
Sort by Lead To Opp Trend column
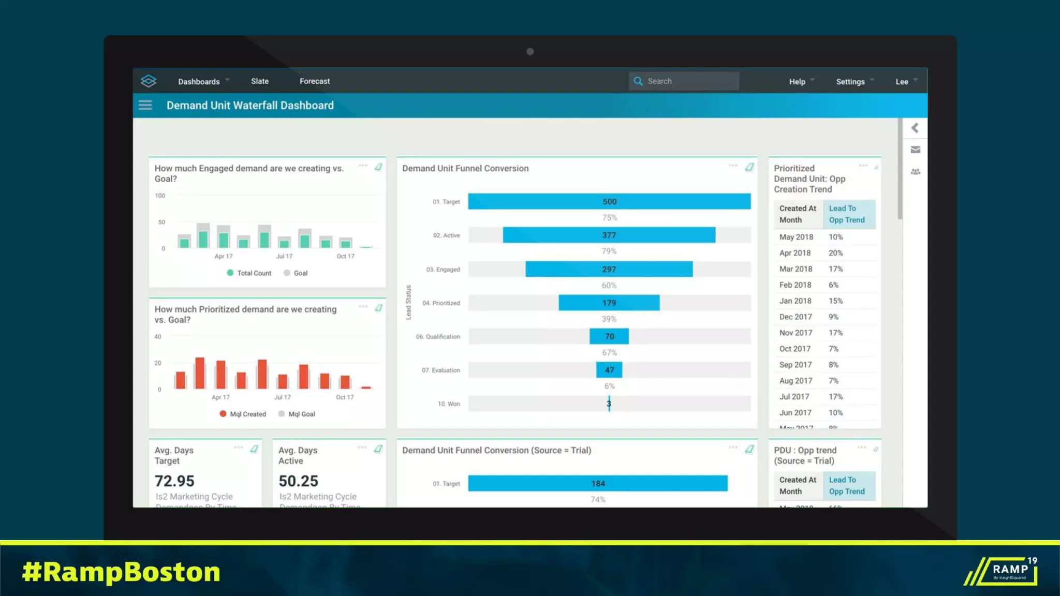pyautogui.click(x=847, y=214)
